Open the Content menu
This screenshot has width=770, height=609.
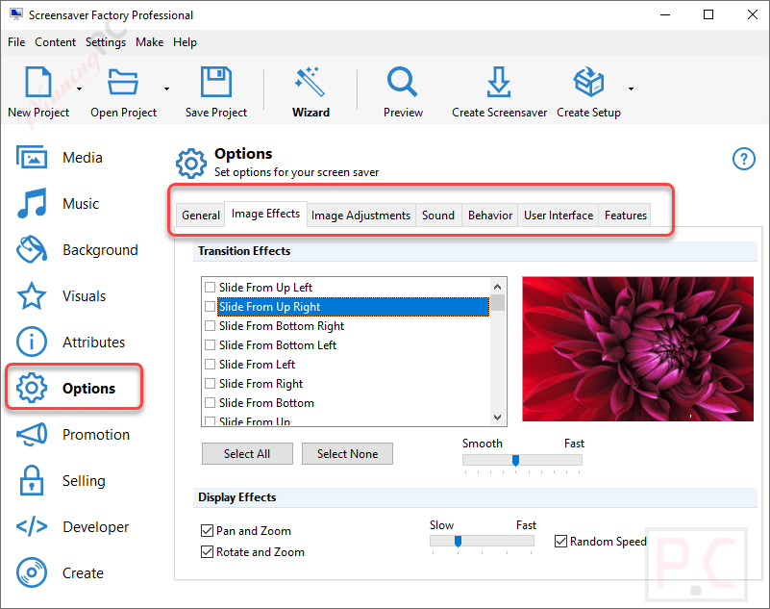55,42
